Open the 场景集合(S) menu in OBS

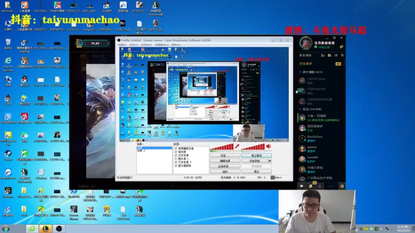(x=161, y=45)
